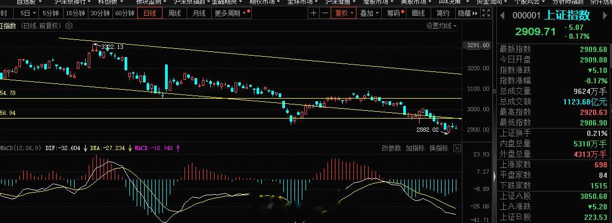
Task: Open the 叠加 overlay dropdown
Action: tap(369, 13)
